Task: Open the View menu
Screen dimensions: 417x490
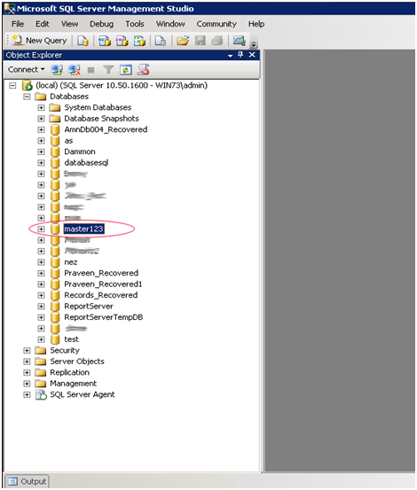Action: [x=69, y=24]
